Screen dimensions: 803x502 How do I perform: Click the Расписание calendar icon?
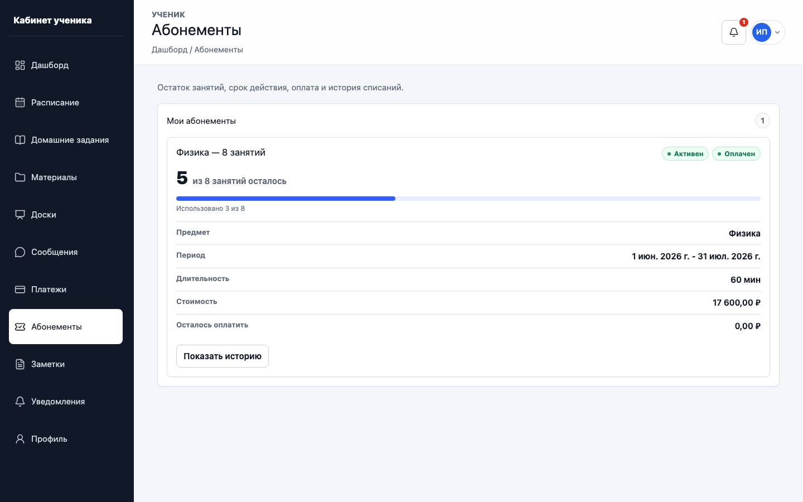click(x=20, y=103)
